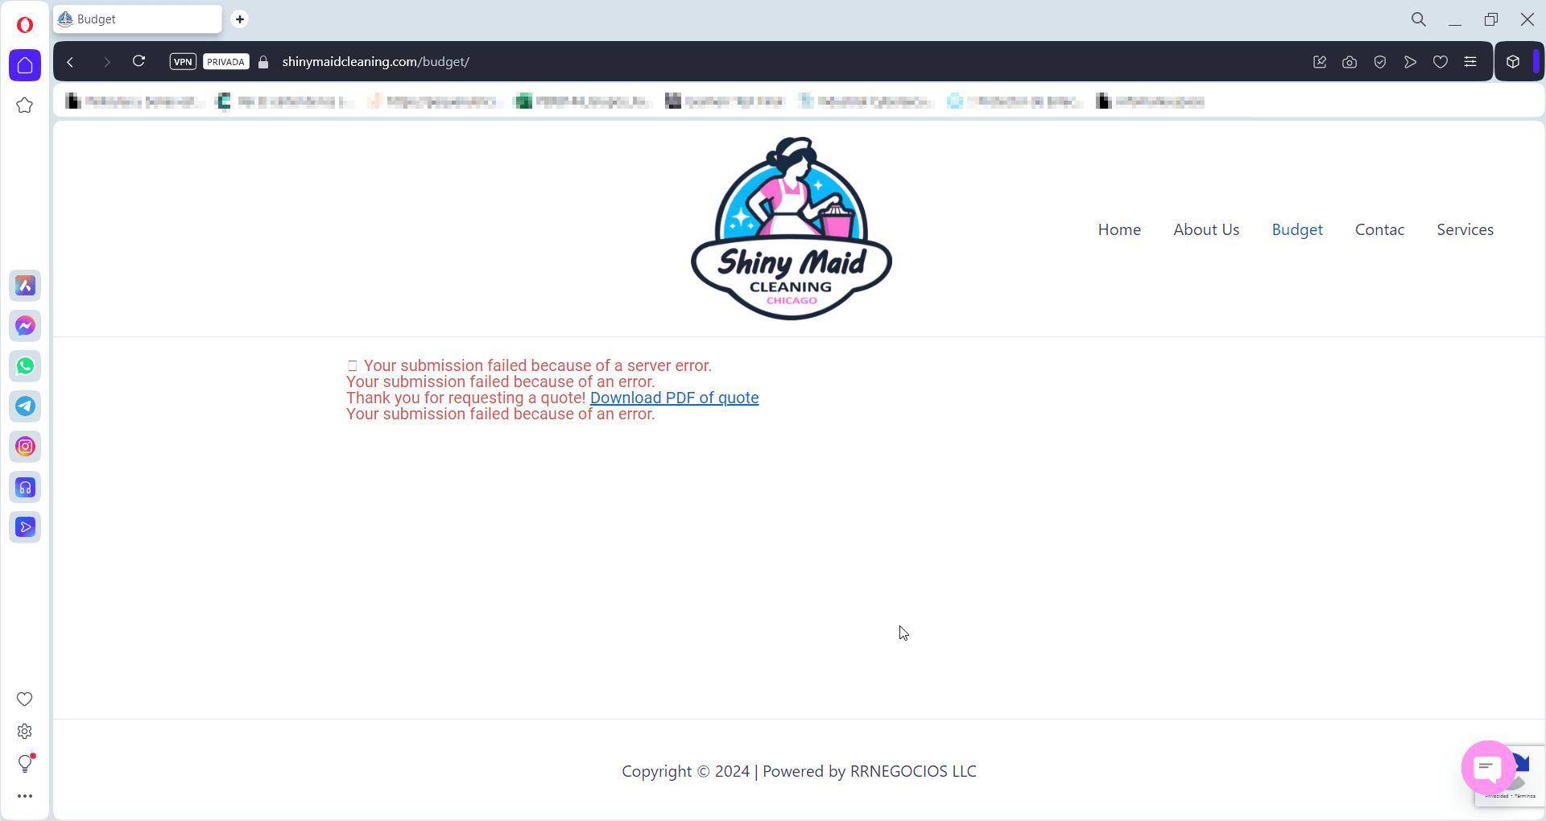The image size is (1546, 821).
Task: Open the pink chat widget button
Action: click(x=1488, y=767)
